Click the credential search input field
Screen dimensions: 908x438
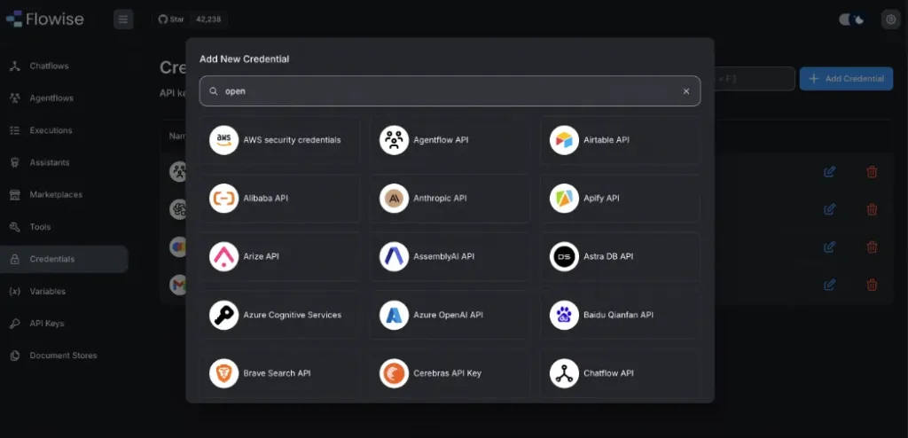tap(443, 91)
